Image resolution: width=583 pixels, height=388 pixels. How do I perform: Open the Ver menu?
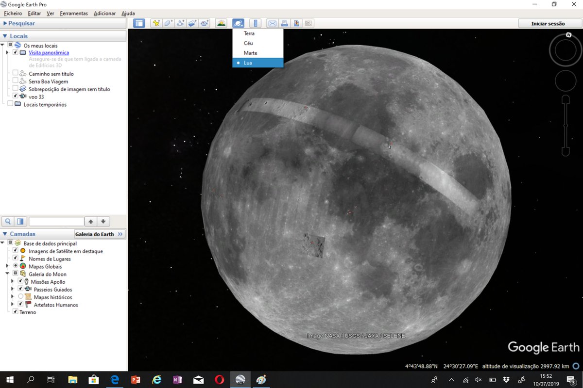pos(51,13)
